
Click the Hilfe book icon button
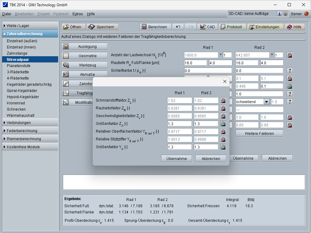(294, 27)
